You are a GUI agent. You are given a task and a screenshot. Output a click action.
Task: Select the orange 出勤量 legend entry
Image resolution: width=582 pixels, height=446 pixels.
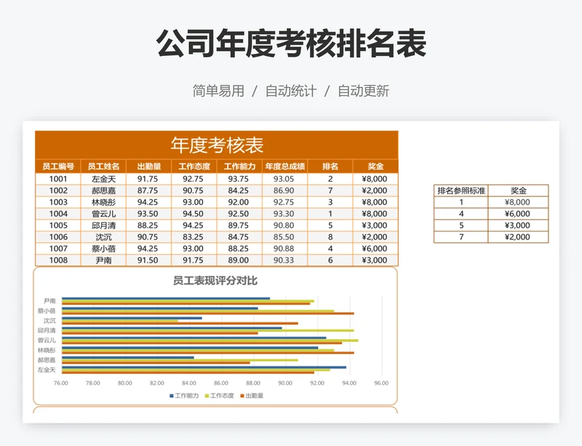251,397
